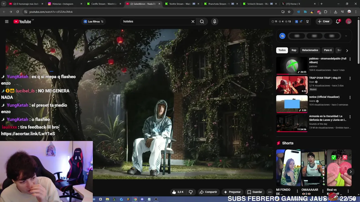Switch to 'ffranchota Stream' tab

(x=221, y=4)
